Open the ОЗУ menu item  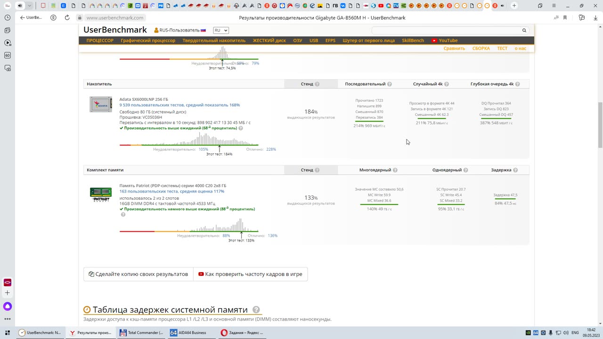[298, 40]
